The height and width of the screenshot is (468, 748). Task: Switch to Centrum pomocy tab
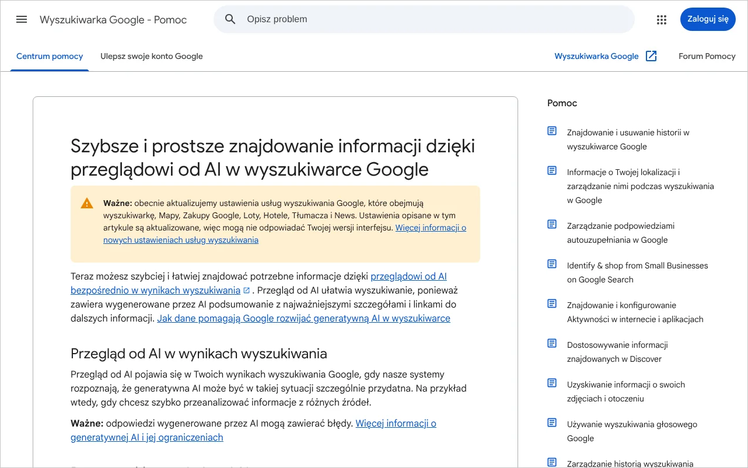tap(50, 57)
